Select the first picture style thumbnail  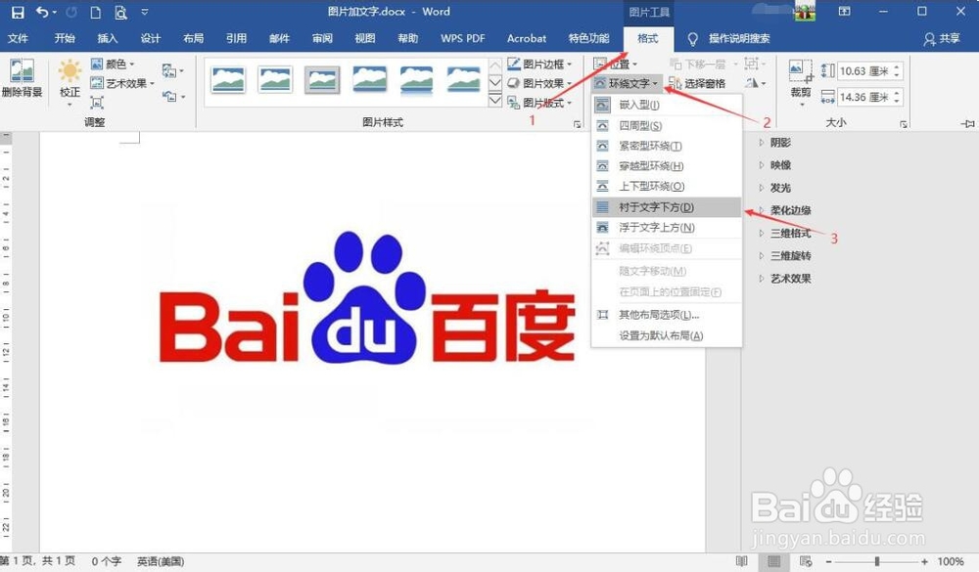[x=228, y=80]
